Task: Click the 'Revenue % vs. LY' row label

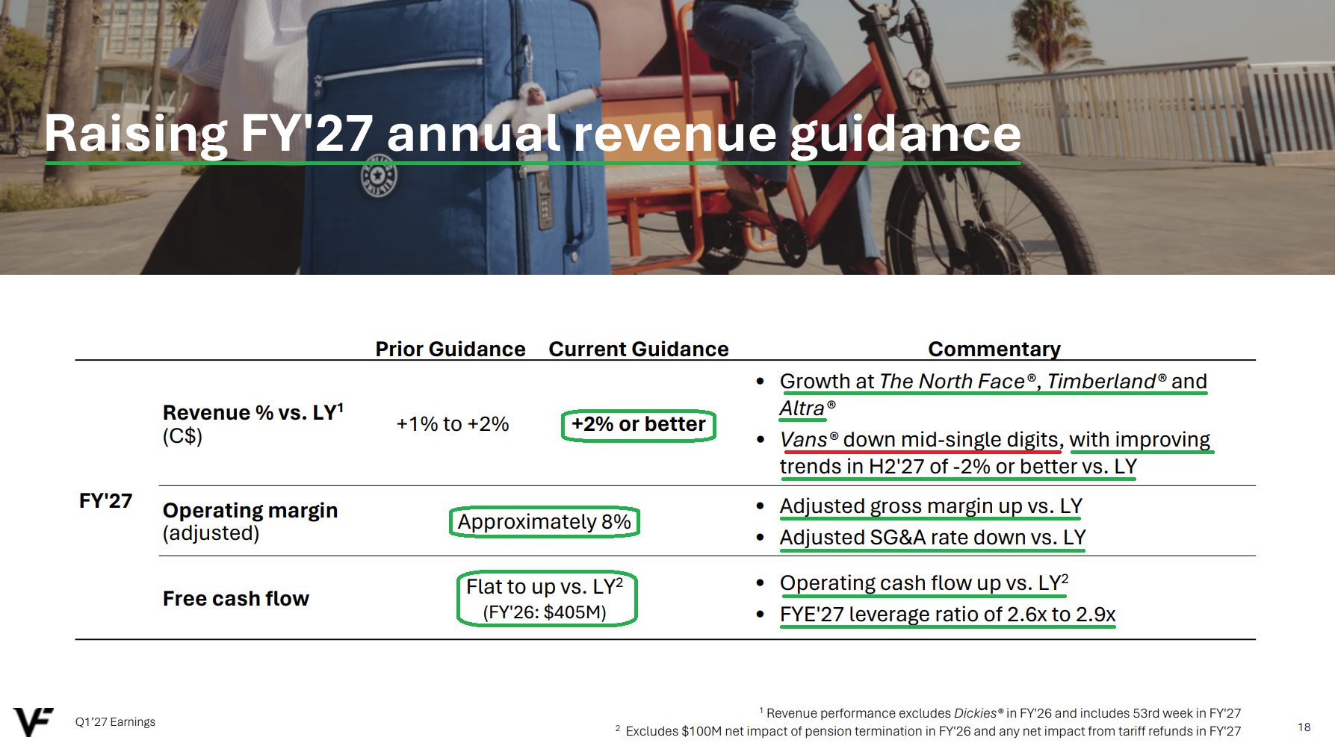Action: click(x=253, y=412)
